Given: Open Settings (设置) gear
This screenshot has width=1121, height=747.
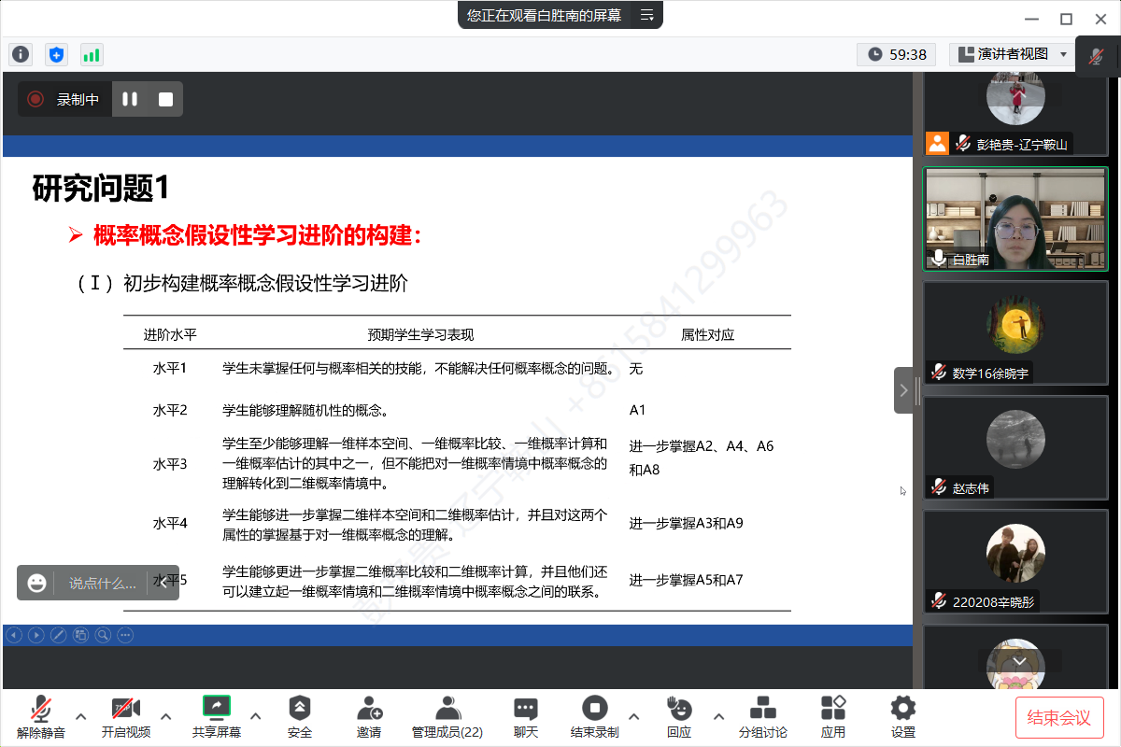Looking at the screenshot, I should point(902,717).
